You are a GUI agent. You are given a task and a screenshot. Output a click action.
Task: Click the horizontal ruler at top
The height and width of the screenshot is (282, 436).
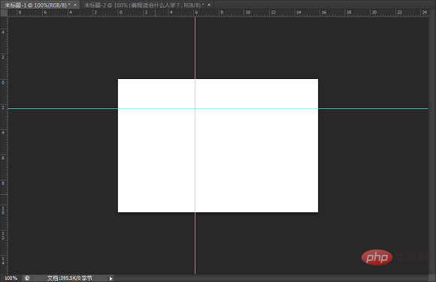[218, 13]
